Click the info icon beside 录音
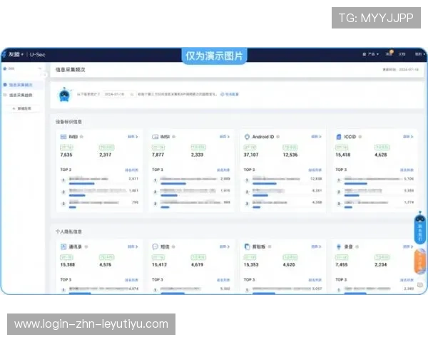The image size is (428, 342). pos(357,247)
